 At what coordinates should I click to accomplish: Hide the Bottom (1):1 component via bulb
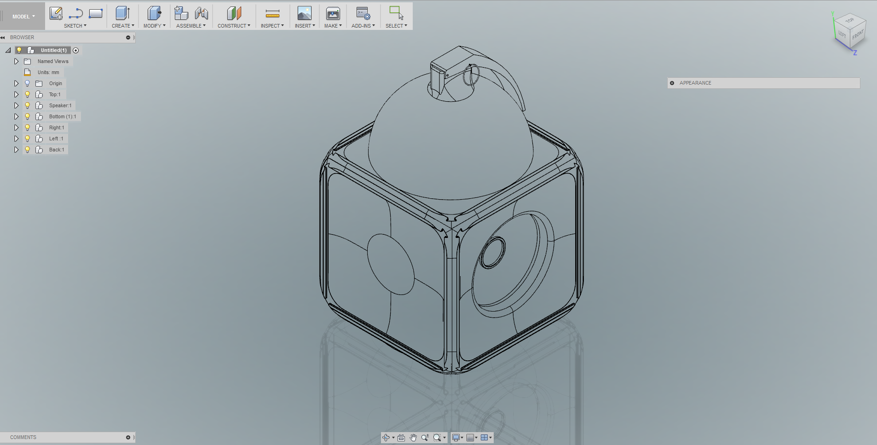tap(27, 116)
